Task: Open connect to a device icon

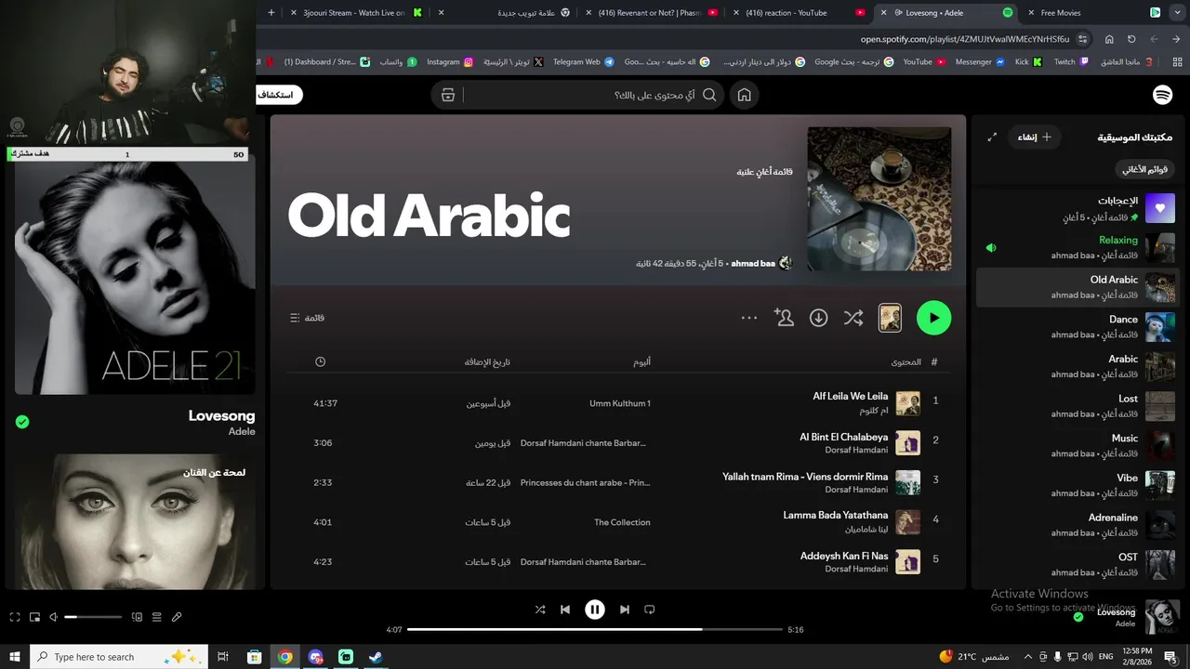Action: point(137,617)
